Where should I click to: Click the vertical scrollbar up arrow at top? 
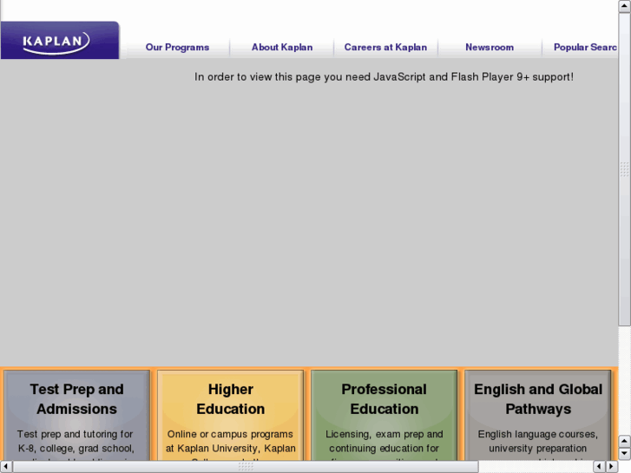click(x=624, y=6)
